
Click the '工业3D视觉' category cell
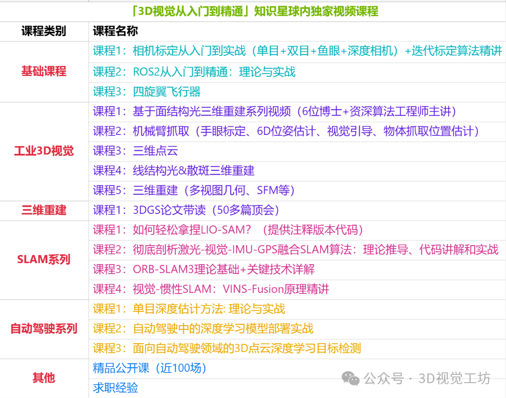(x=44, y=151)
